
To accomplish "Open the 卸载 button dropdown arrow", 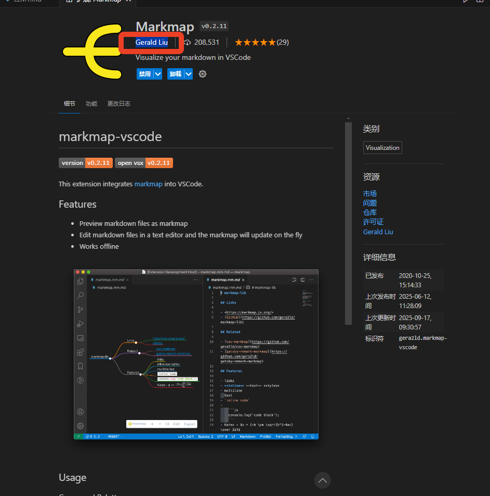I will (x=188, y=74).
